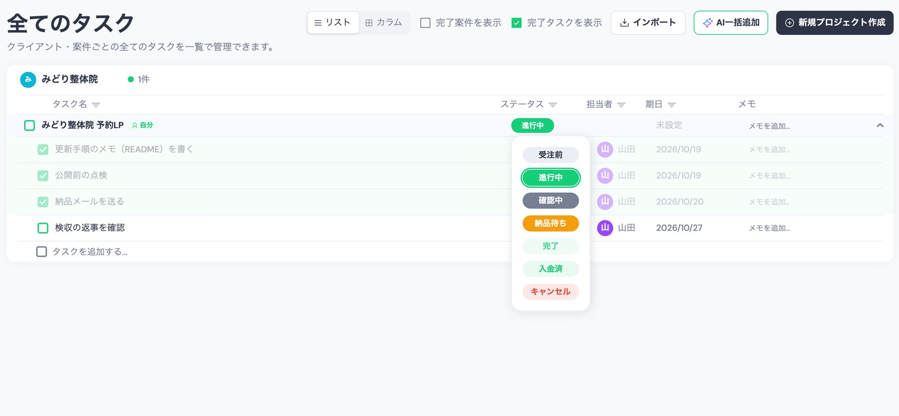Image resolution: width=899 pixels, height=416 pixels.
Task: Click the インポート button
Action: pyautogui.click(x=648, y=22)
